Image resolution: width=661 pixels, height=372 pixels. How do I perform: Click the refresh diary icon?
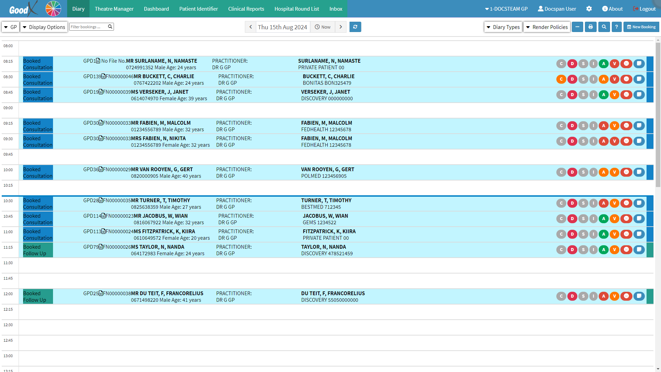point(355,27)
